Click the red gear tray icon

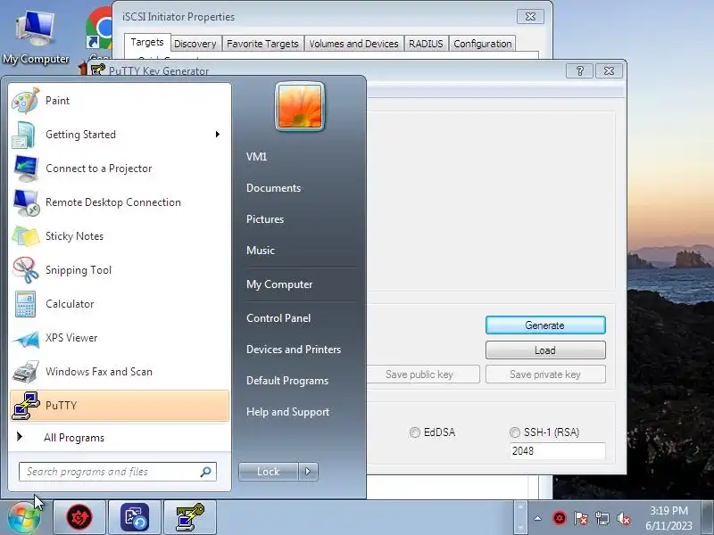[560, 518]
